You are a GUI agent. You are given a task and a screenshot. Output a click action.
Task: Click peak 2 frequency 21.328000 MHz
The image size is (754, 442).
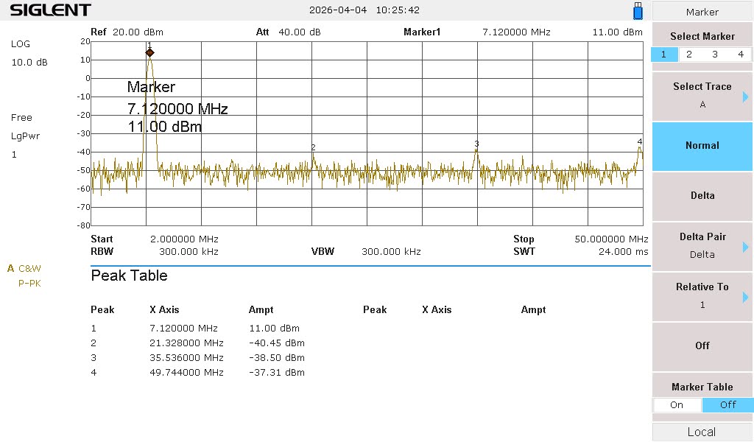point(186,343)
